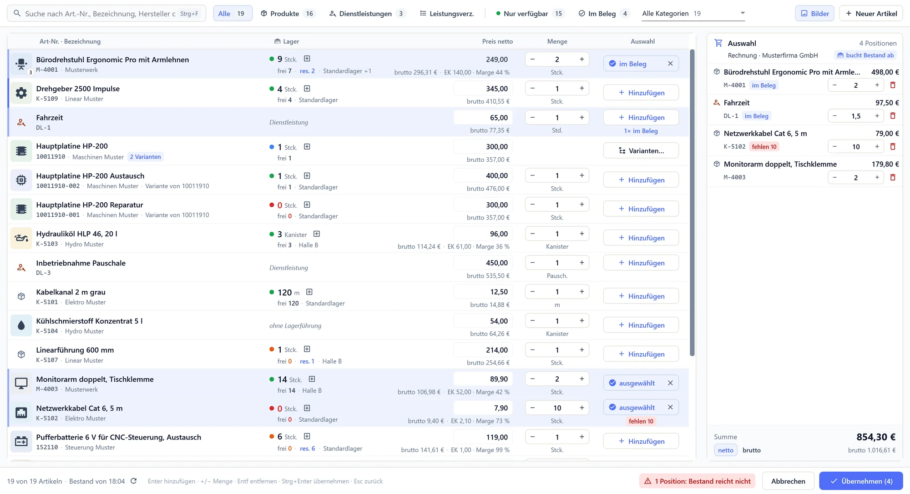Toggle Nur verfügbar filter
Screen dimensions: 910x494
[530, 14]
